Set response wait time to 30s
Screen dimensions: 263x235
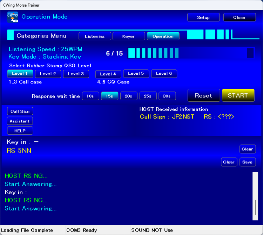coord(167,96)
